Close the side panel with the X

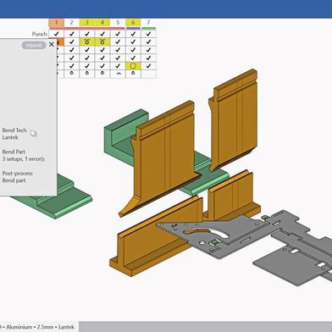click(52, 44)
